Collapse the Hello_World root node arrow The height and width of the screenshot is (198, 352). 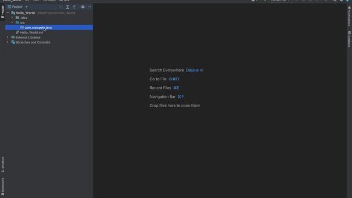[x=8, y=13]
